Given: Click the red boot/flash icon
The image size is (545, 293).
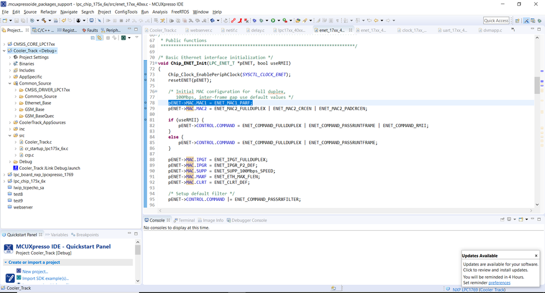Looking at the screenshot, I should tap(240, 21).
